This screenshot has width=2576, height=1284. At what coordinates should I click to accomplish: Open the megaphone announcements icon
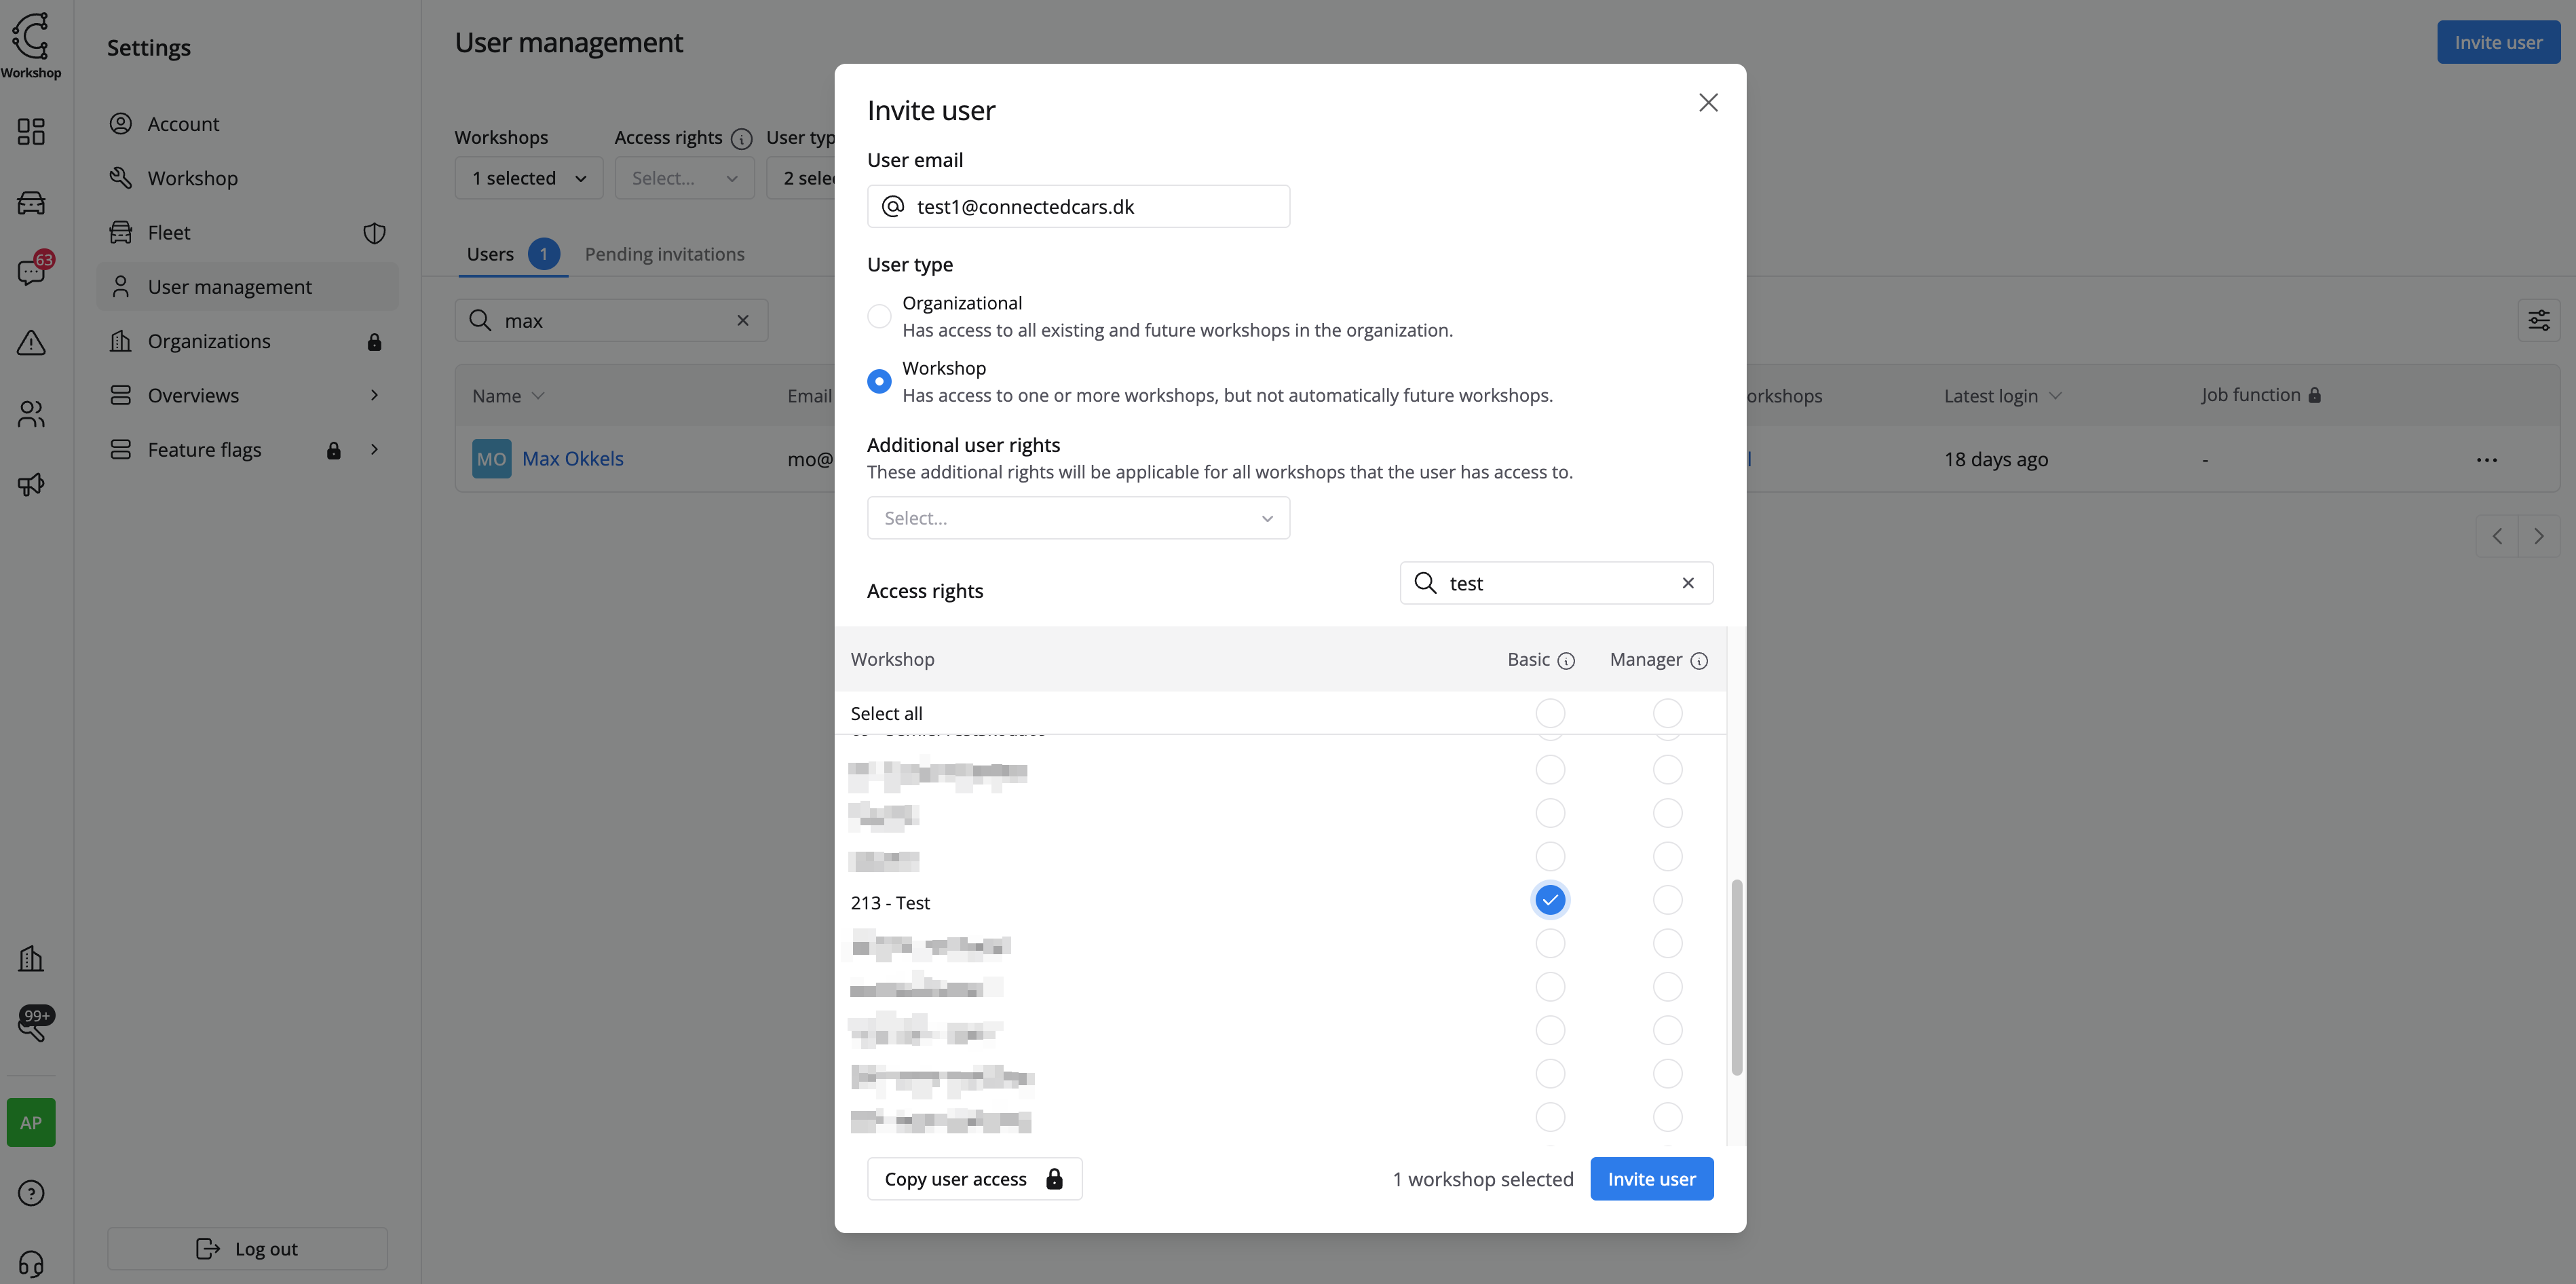(31, 485)
